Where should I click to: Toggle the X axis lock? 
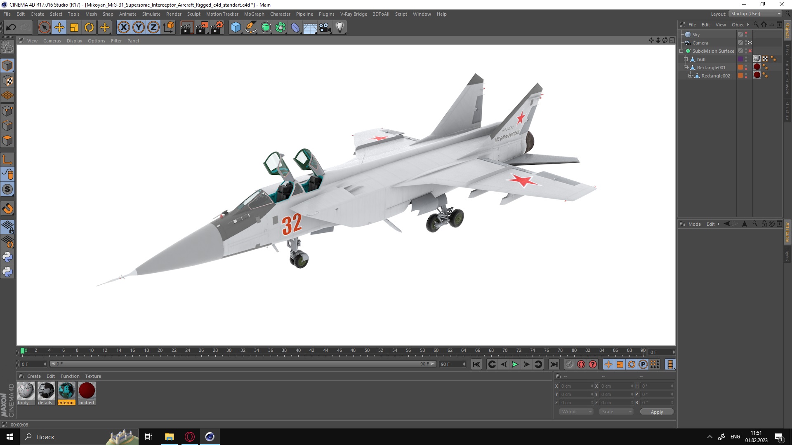pos(123,28)
